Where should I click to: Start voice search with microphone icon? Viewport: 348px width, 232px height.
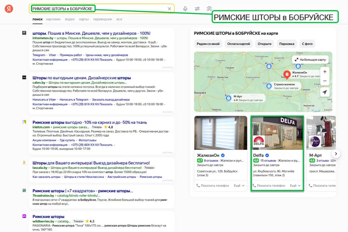[185, 9]
